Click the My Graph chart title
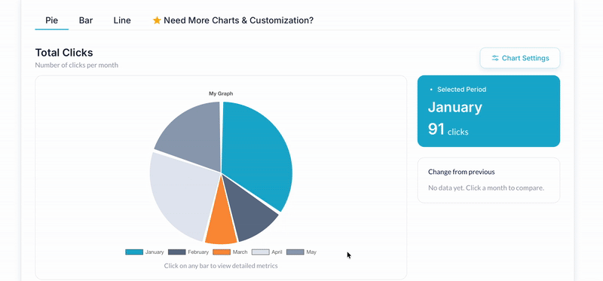 [x=221, y=93]
